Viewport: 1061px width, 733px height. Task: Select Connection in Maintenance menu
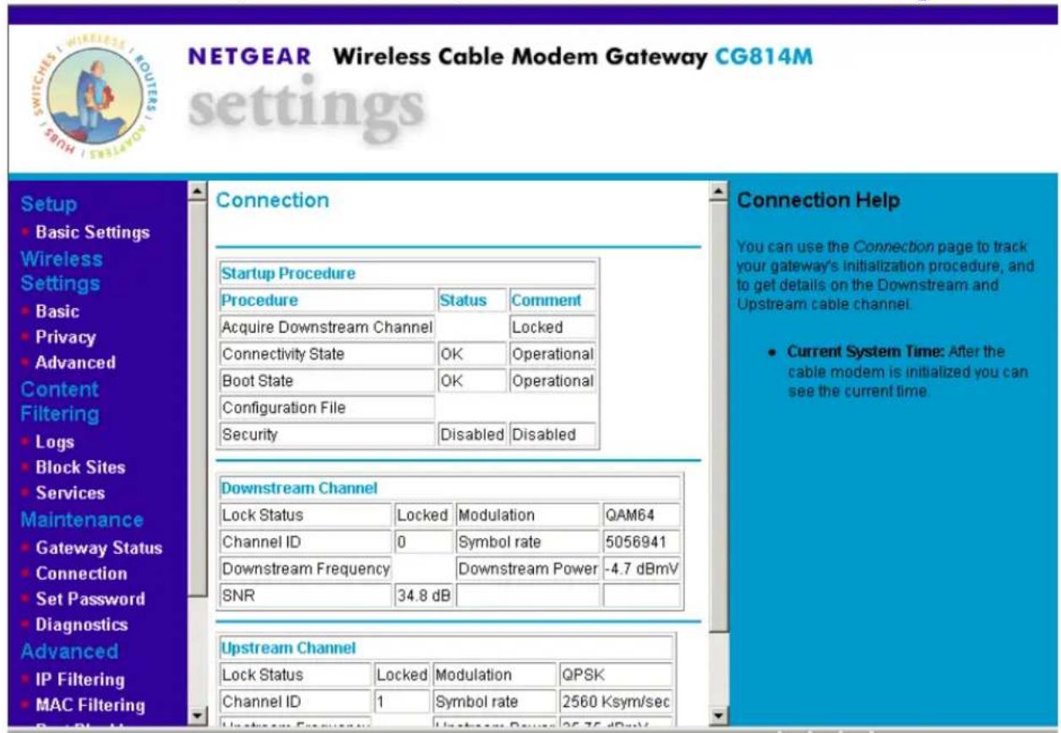(x=81, y=573)
